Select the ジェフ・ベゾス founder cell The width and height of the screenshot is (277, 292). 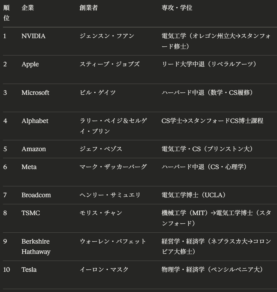click(x=101, y=149)
